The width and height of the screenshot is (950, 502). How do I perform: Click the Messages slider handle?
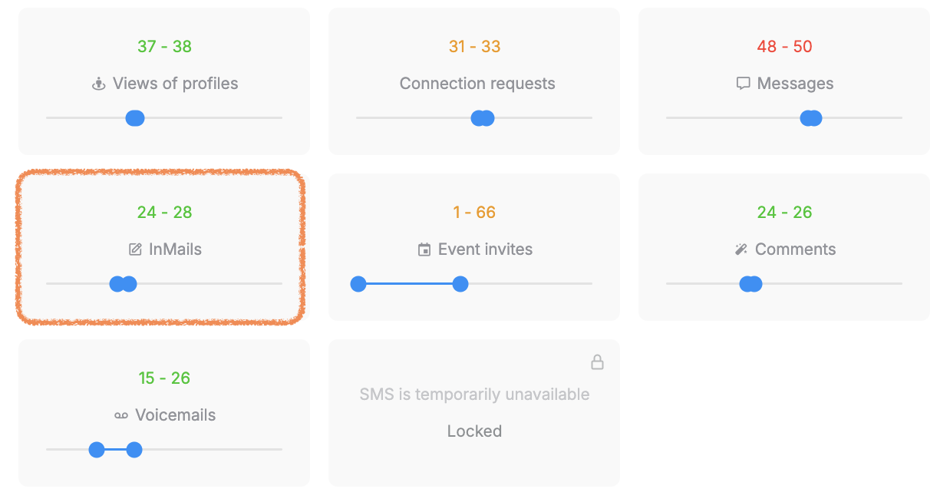811,118
